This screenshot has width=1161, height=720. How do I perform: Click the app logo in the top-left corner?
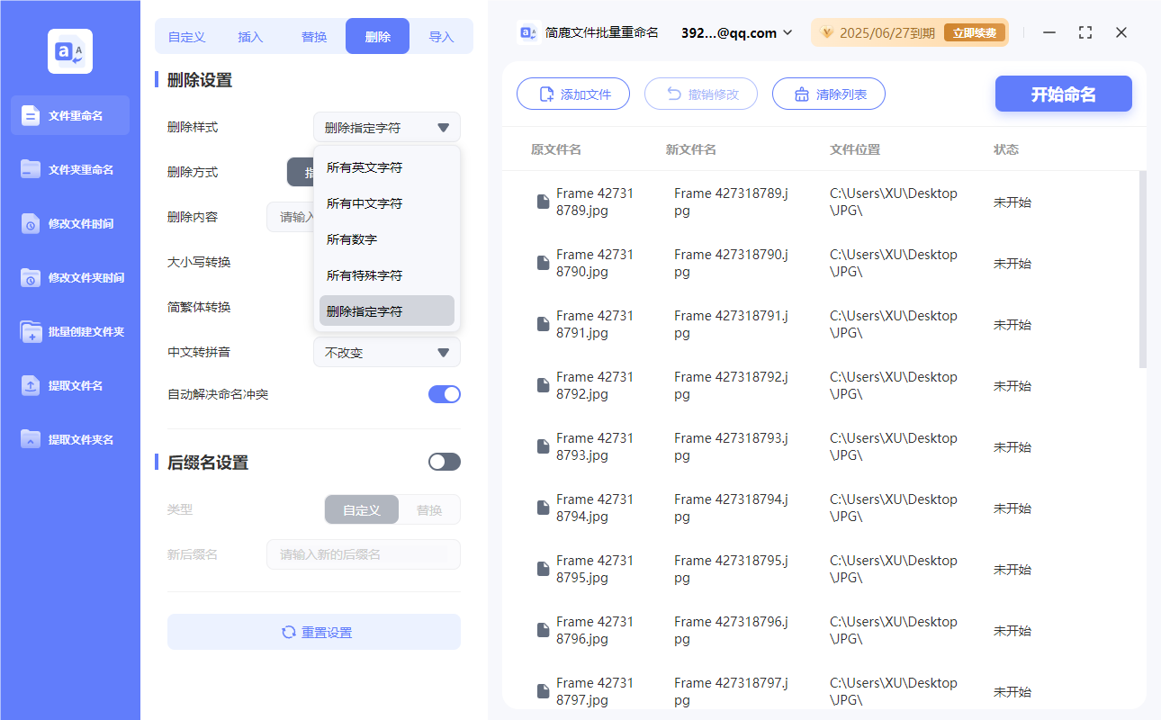(69, 50)
